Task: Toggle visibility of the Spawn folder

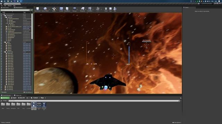Action: pos(1,42)
